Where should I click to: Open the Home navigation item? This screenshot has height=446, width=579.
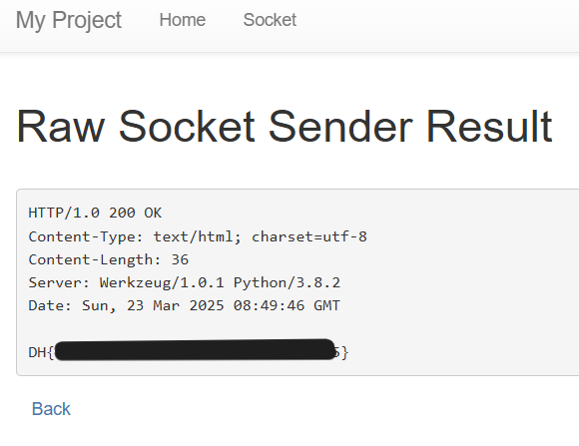tap(183, 20)
